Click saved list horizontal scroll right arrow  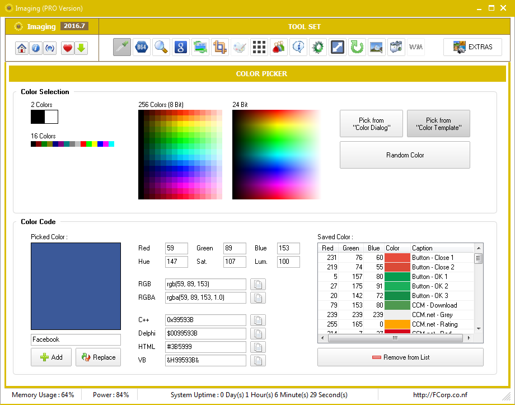coord(469,338)
